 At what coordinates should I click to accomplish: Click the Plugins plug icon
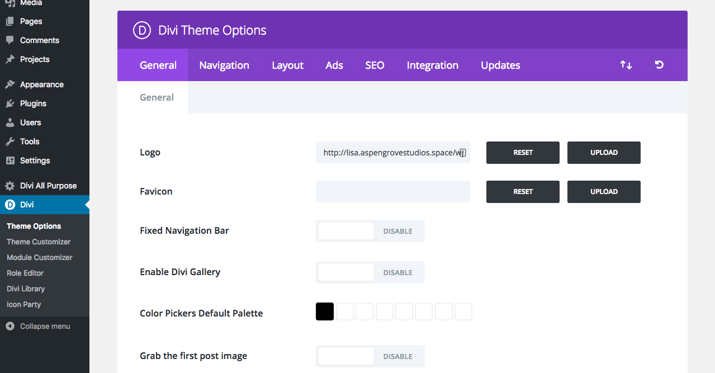coord(10,103)
